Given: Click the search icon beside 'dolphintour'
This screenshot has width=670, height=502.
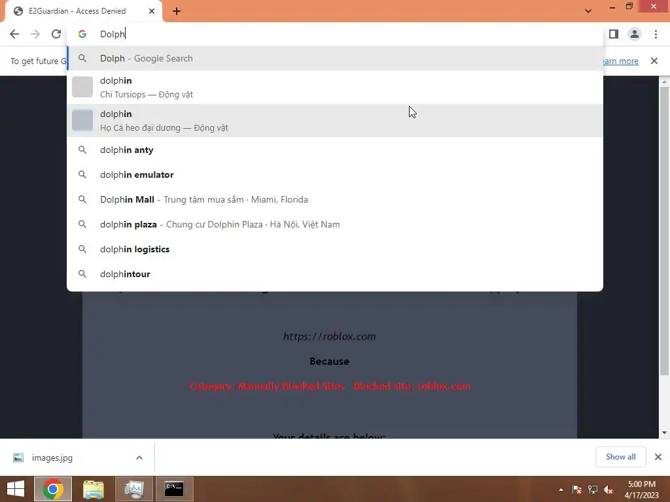Looking at the screenshot, I should coord(82,274).
